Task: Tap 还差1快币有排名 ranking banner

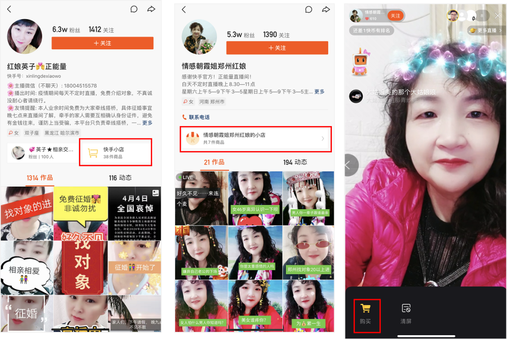Action: click(x=371, y=30)
